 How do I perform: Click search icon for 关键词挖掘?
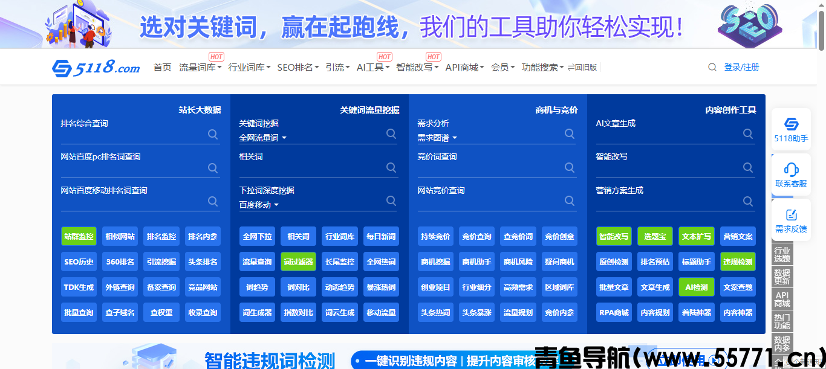click(x=391, y=134)
